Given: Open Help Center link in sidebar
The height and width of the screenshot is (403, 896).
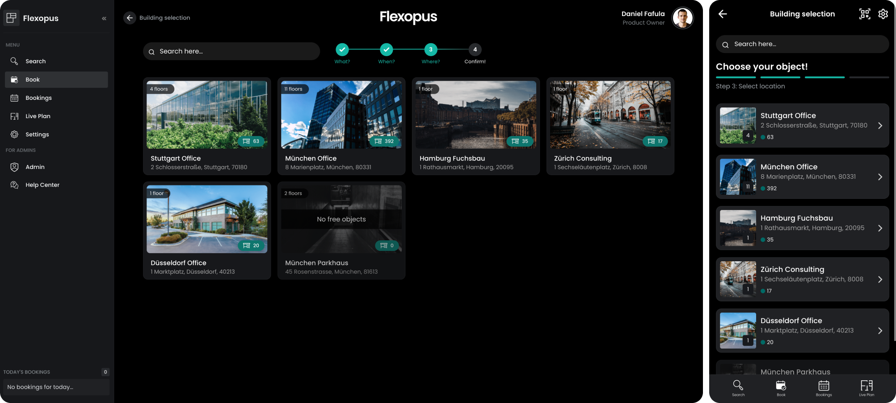Looking at the screenshot, I should pyautogui.click(x=42, y=185).
